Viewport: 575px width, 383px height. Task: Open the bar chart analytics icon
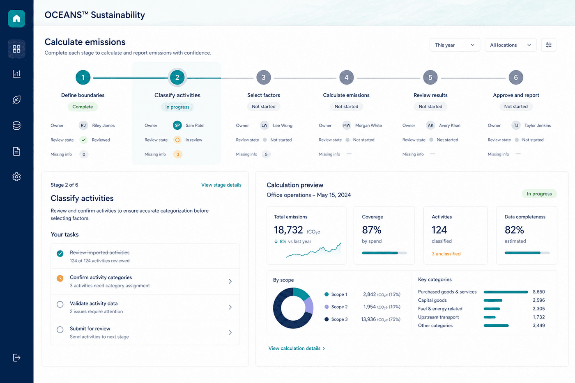[x=16, y=74]
